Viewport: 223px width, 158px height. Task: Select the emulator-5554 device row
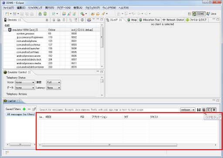(51, 30)
